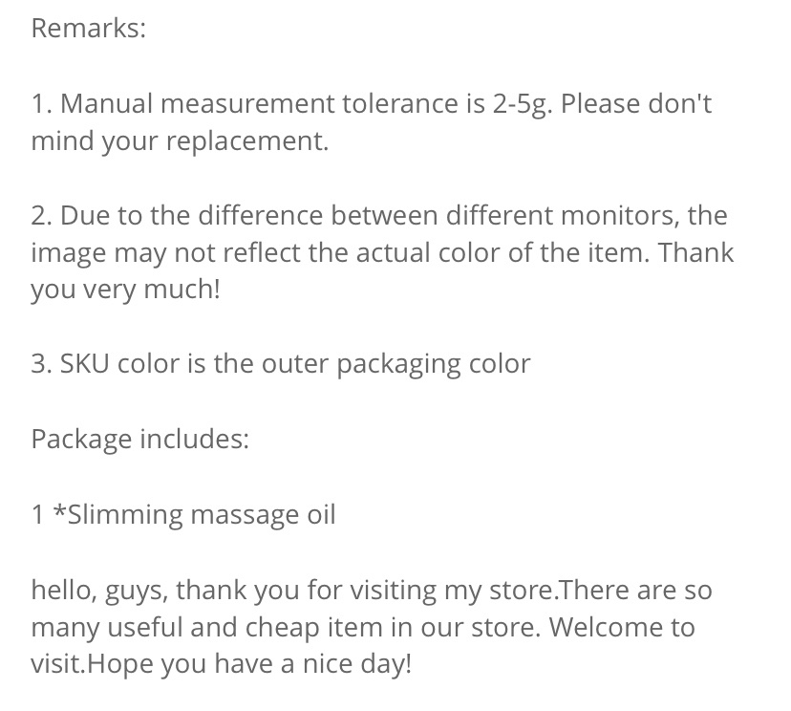
Task: Click "hello, guys, thank you for visiting" line
Action: pos(372,590)
